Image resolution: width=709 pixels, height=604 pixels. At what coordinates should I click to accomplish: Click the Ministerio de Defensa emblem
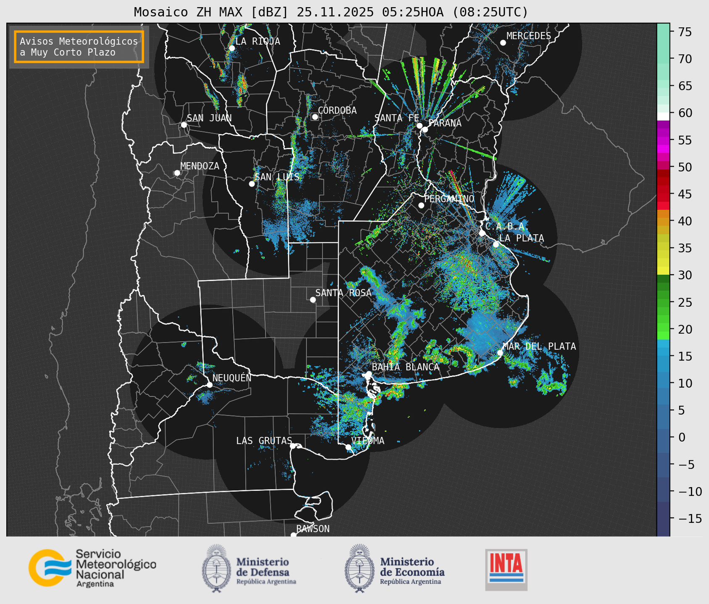click(x=217, y=569)
